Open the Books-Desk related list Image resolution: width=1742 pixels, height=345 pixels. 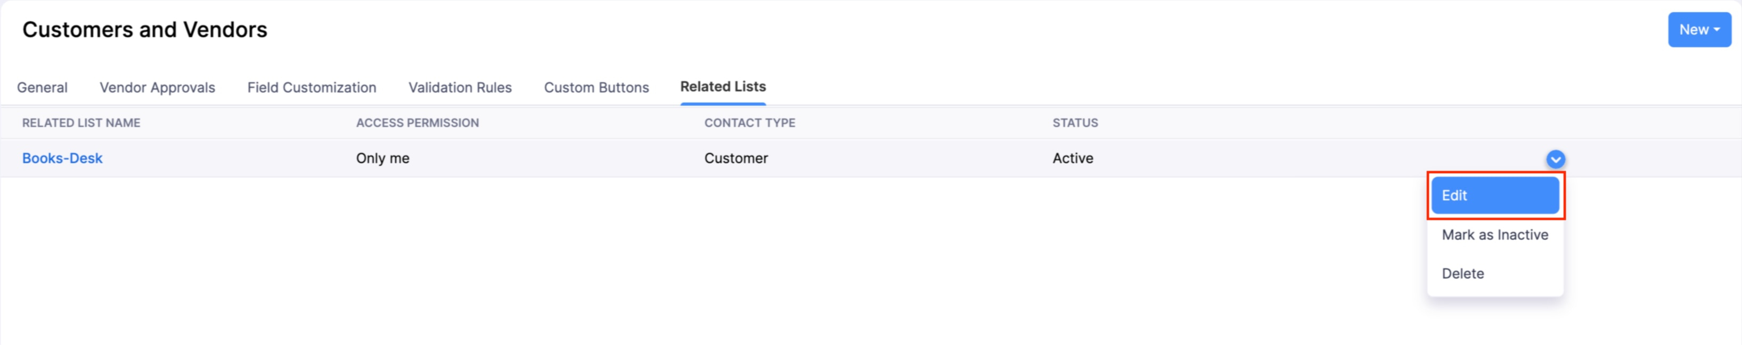pos(62,158)
